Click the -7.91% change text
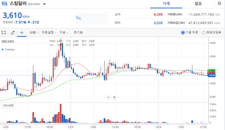 (x=20, y=22)
